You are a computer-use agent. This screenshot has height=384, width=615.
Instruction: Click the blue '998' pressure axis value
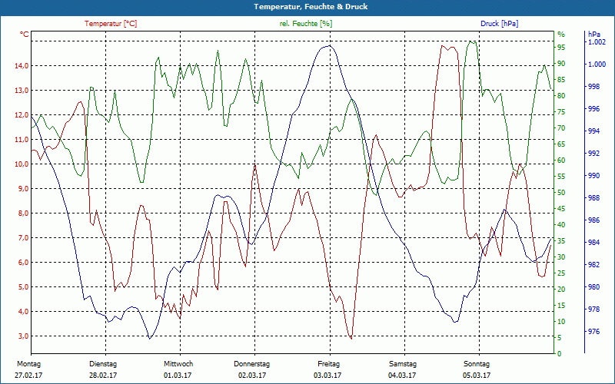(x=593, y=87)
